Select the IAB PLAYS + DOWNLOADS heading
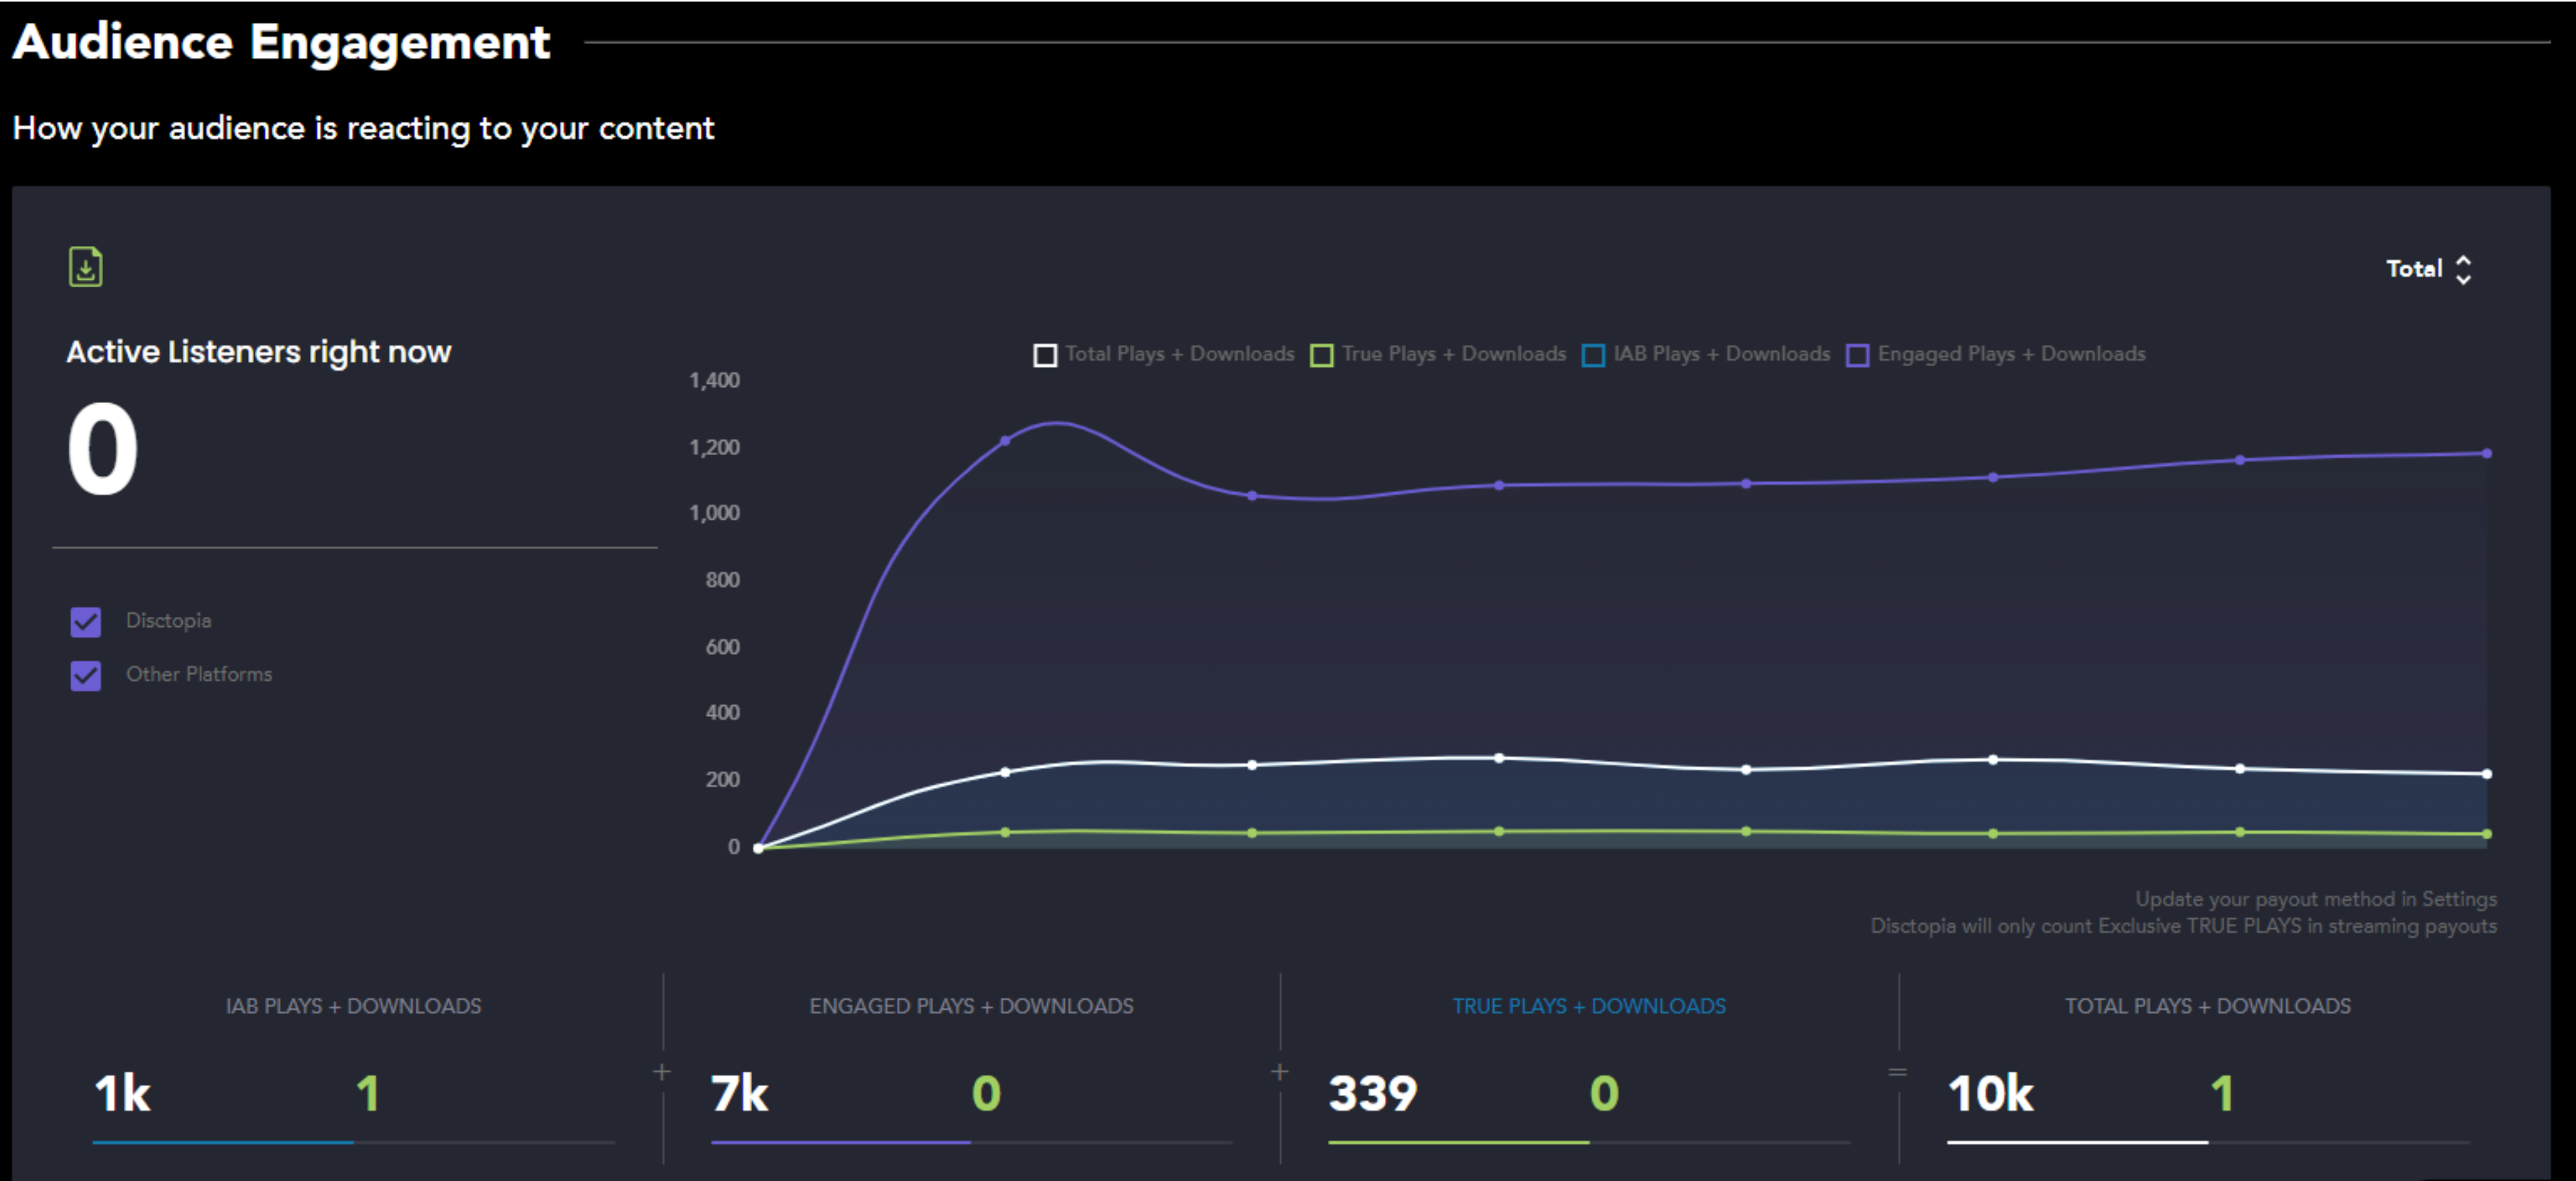The height and width of the screenshot is (1181, 2576). (353, 1006)
